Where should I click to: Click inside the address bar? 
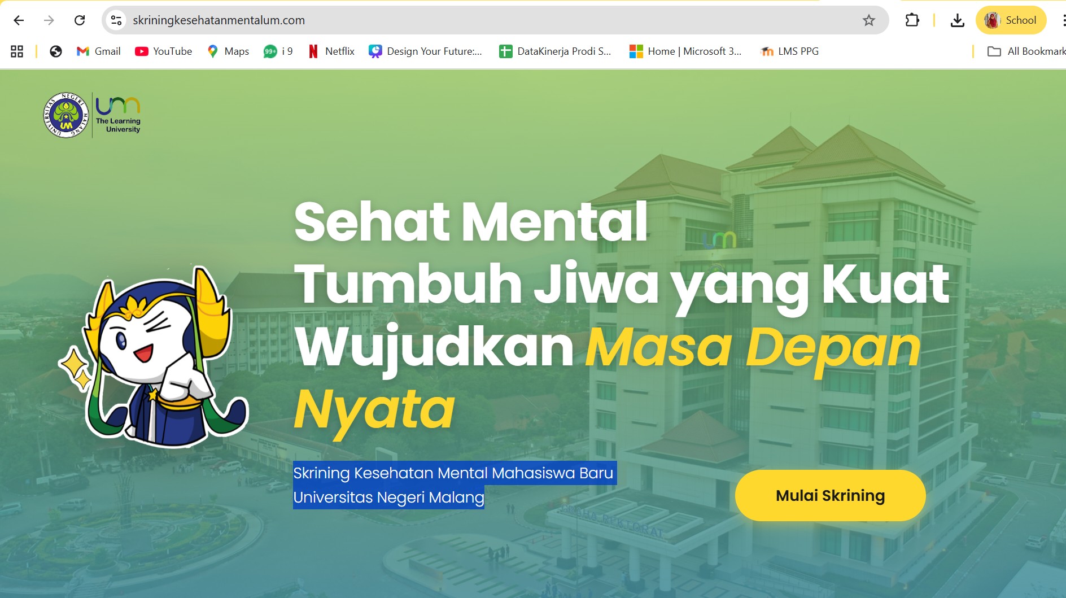395,20
